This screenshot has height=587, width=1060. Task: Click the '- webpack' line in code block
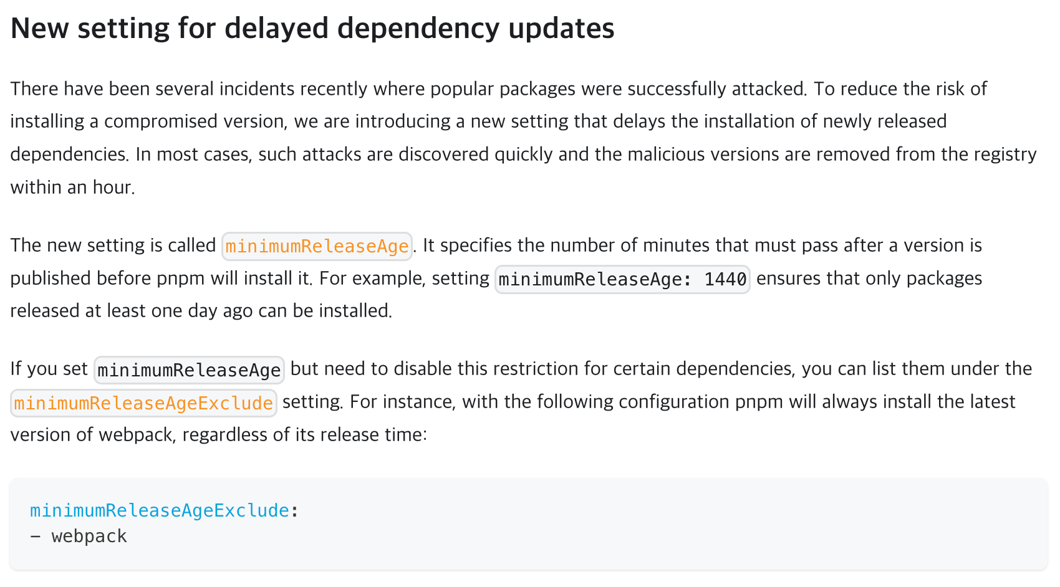coord(79,537)
